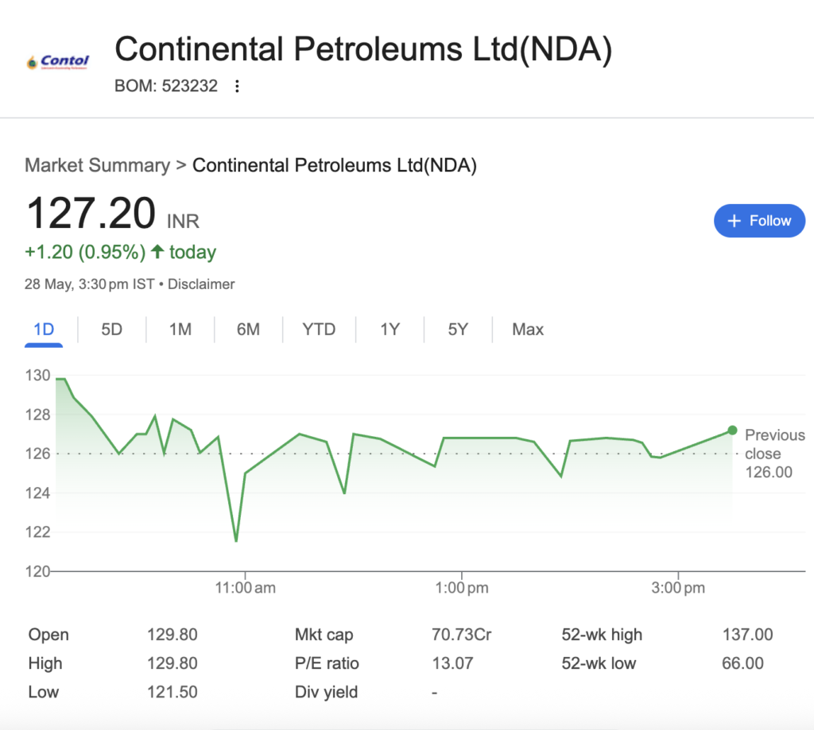Click the 3:00 pm axis label
Image resolution: width=814 pixels, height=730 pixels.
(x=678, y=588)
